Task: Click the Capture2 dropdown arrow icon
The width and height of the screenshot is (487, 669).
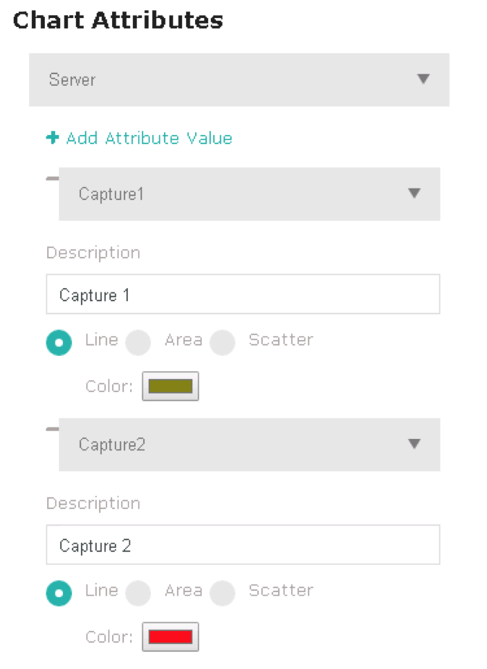Action: click(x=414, y=444)
